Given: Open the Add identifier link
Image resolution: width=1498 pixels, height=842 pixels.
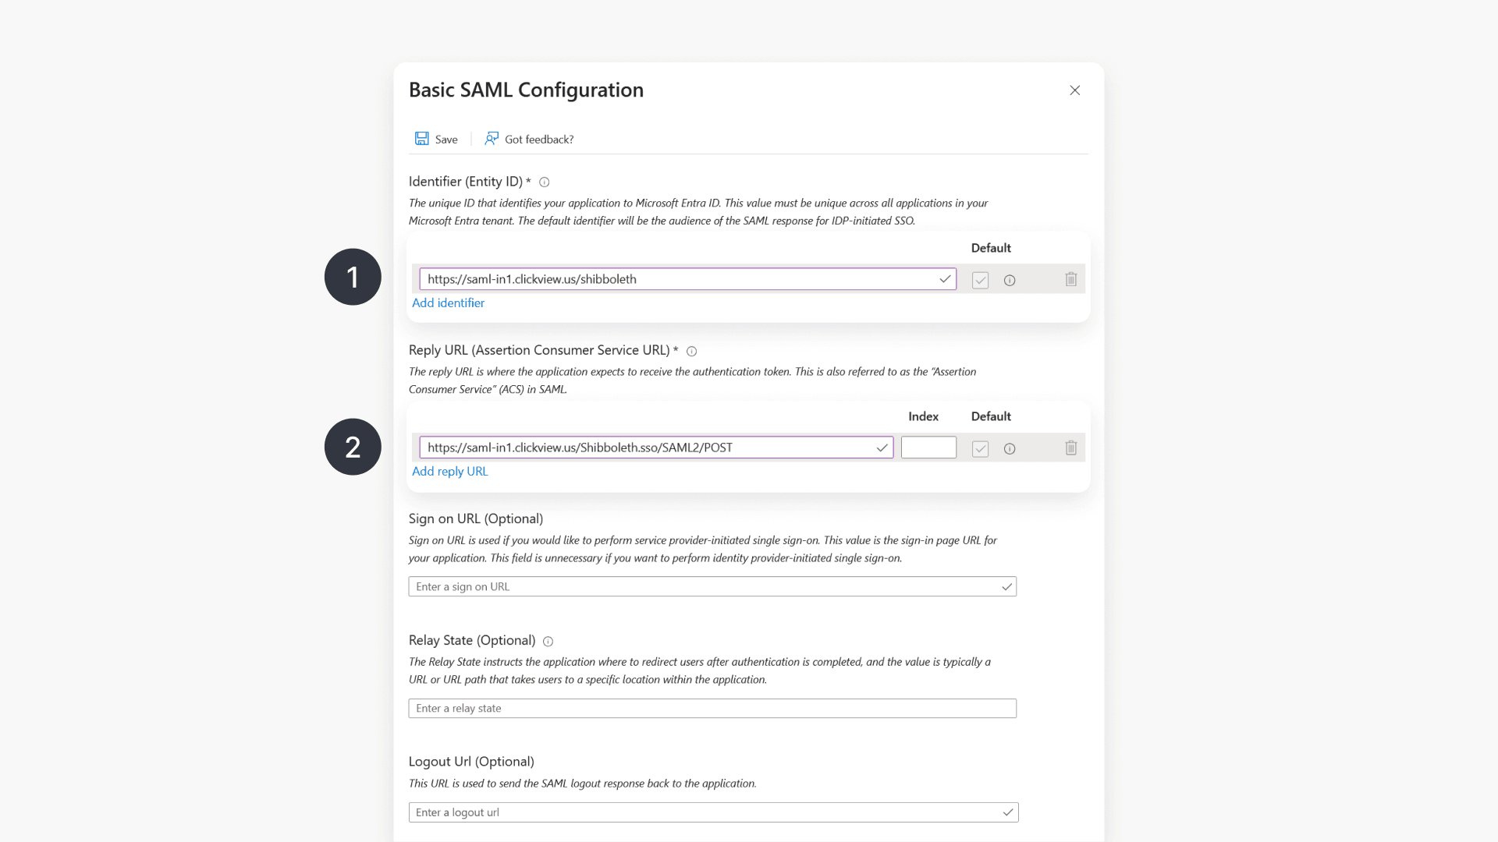Looking at the screenshot, I should pos(448,302).
